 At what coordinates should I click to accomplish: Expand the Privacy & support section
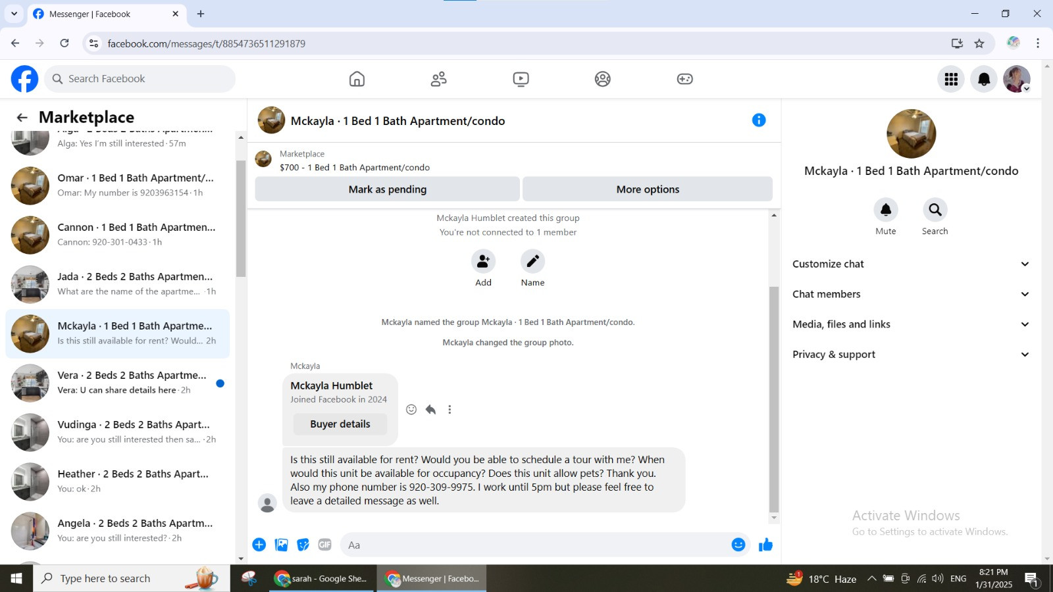click(x=911, y=355)
